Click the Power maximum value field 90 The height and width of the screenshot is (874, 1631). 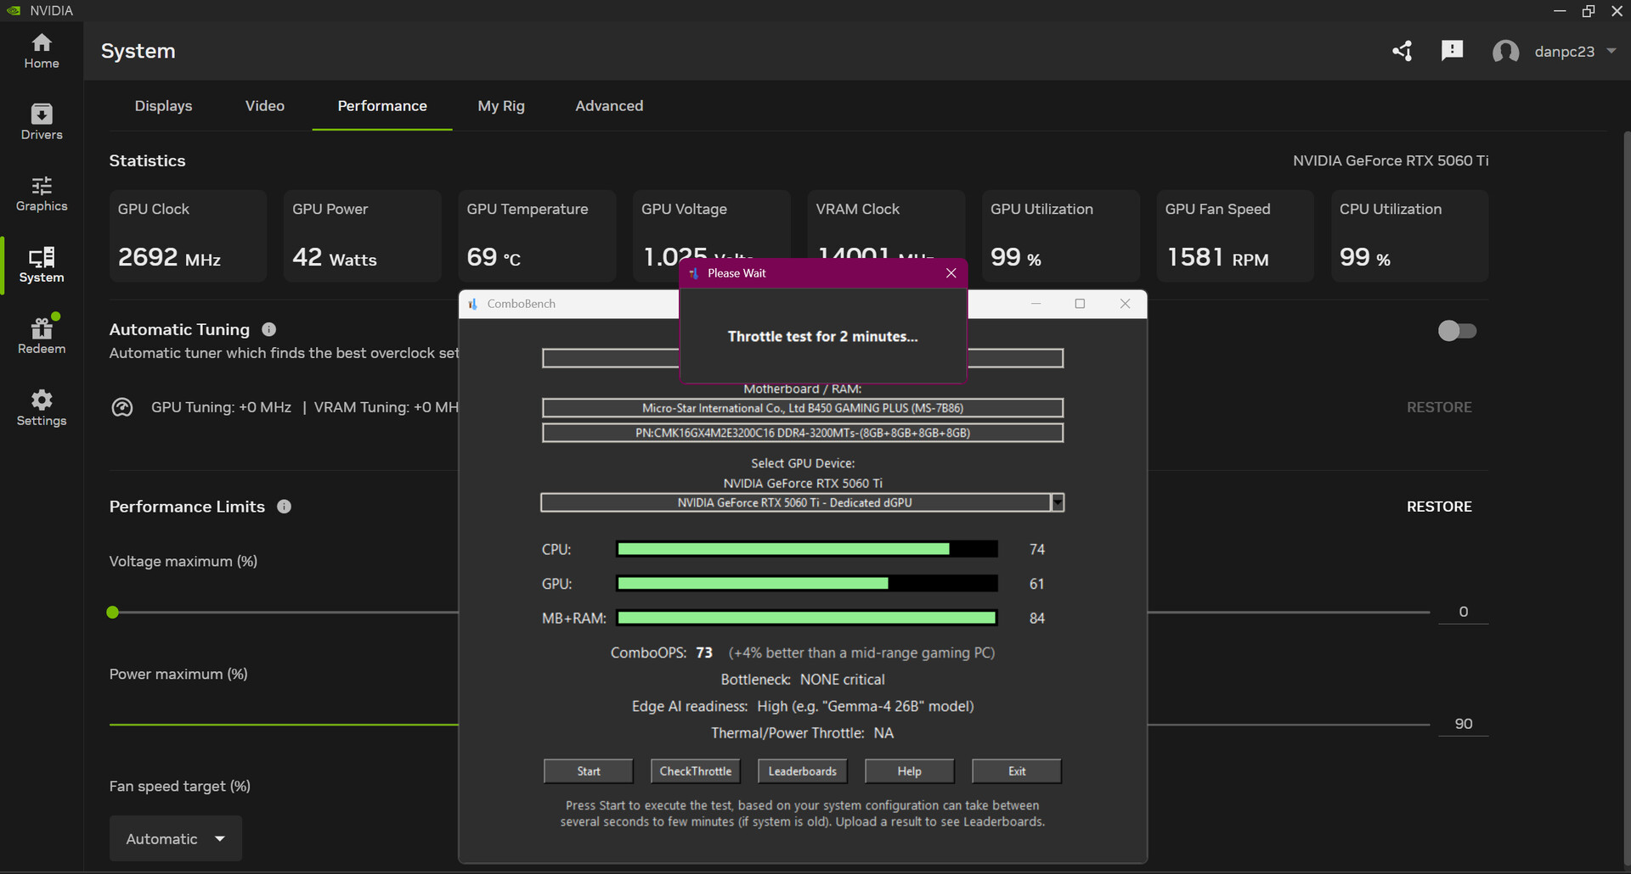pyautogui.click(x=1463, y=724)
